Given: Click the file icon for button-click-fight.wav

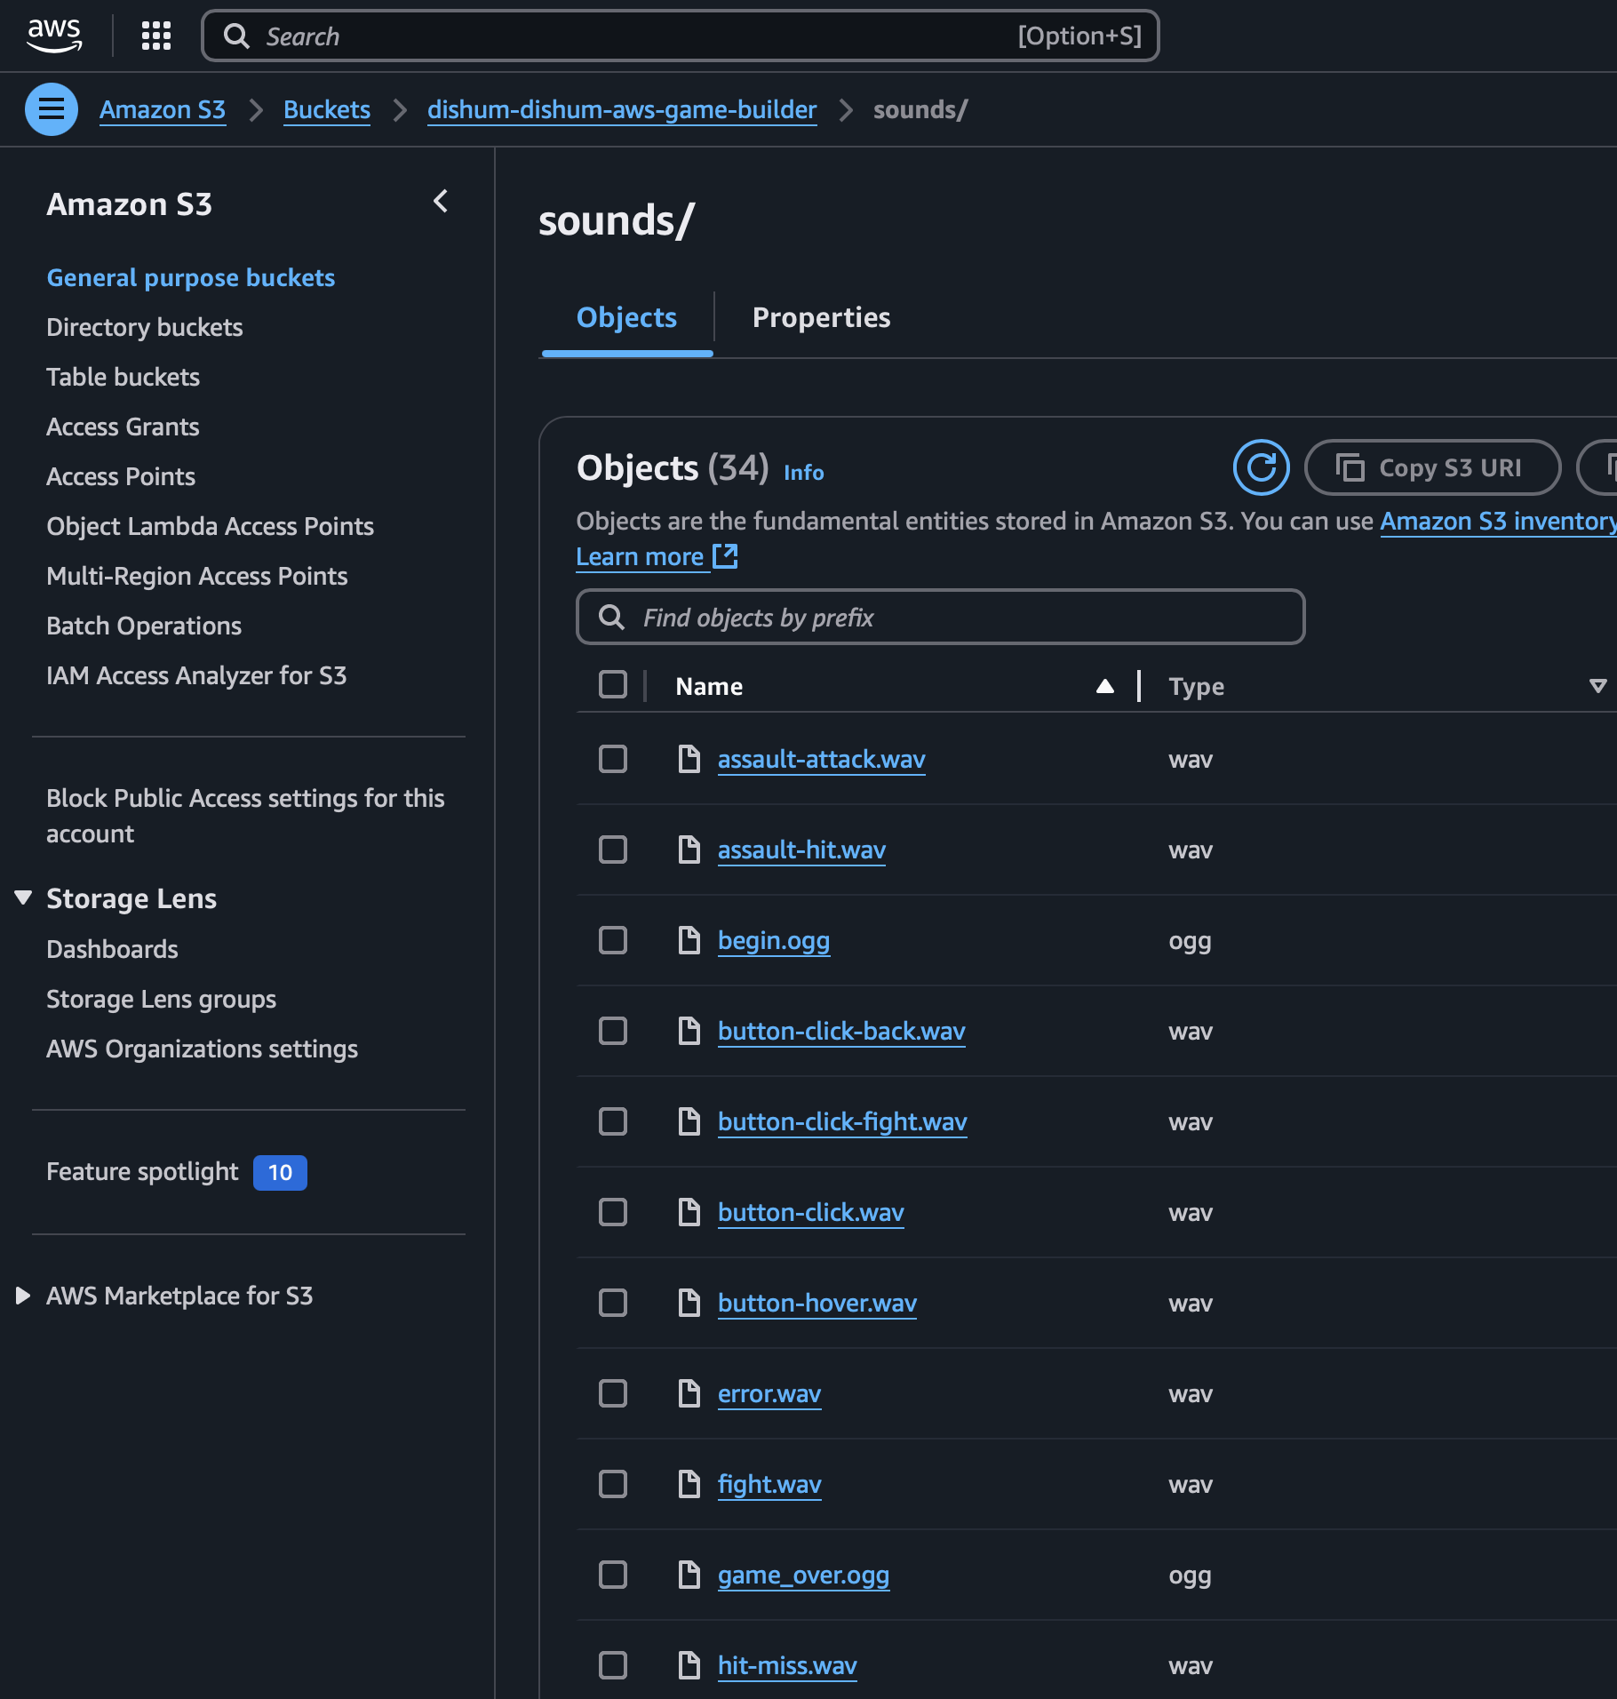Looking at the screenshot, I should click(x=689, y=1122).
